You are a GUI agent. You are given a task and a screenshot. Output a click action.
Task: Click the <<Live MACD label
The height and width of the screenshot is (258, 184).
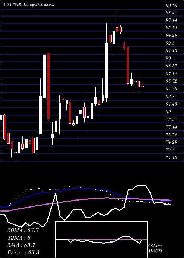coord(155,248)
